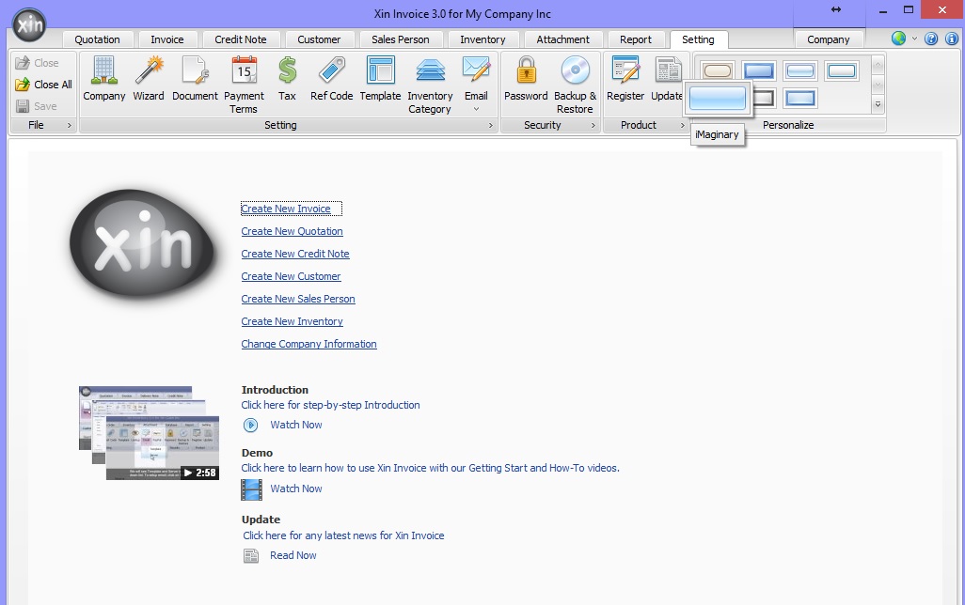This screenshot has height=605, width=965.
Task: Click Change Company Information link
Action: coord(308,345)
